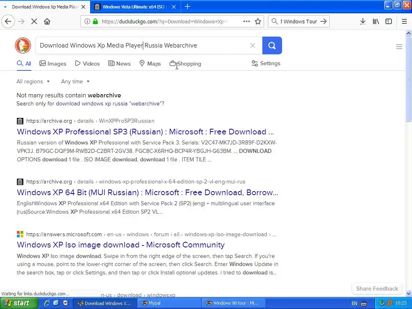
Task: Focus the DuckDuckGo search input field
Action: coord(142,45)
